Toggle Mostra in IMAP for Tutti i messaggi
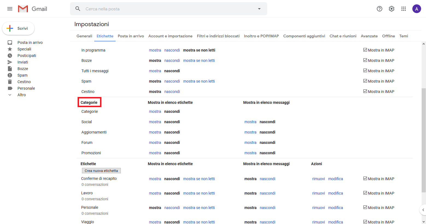 click(365, 71)
